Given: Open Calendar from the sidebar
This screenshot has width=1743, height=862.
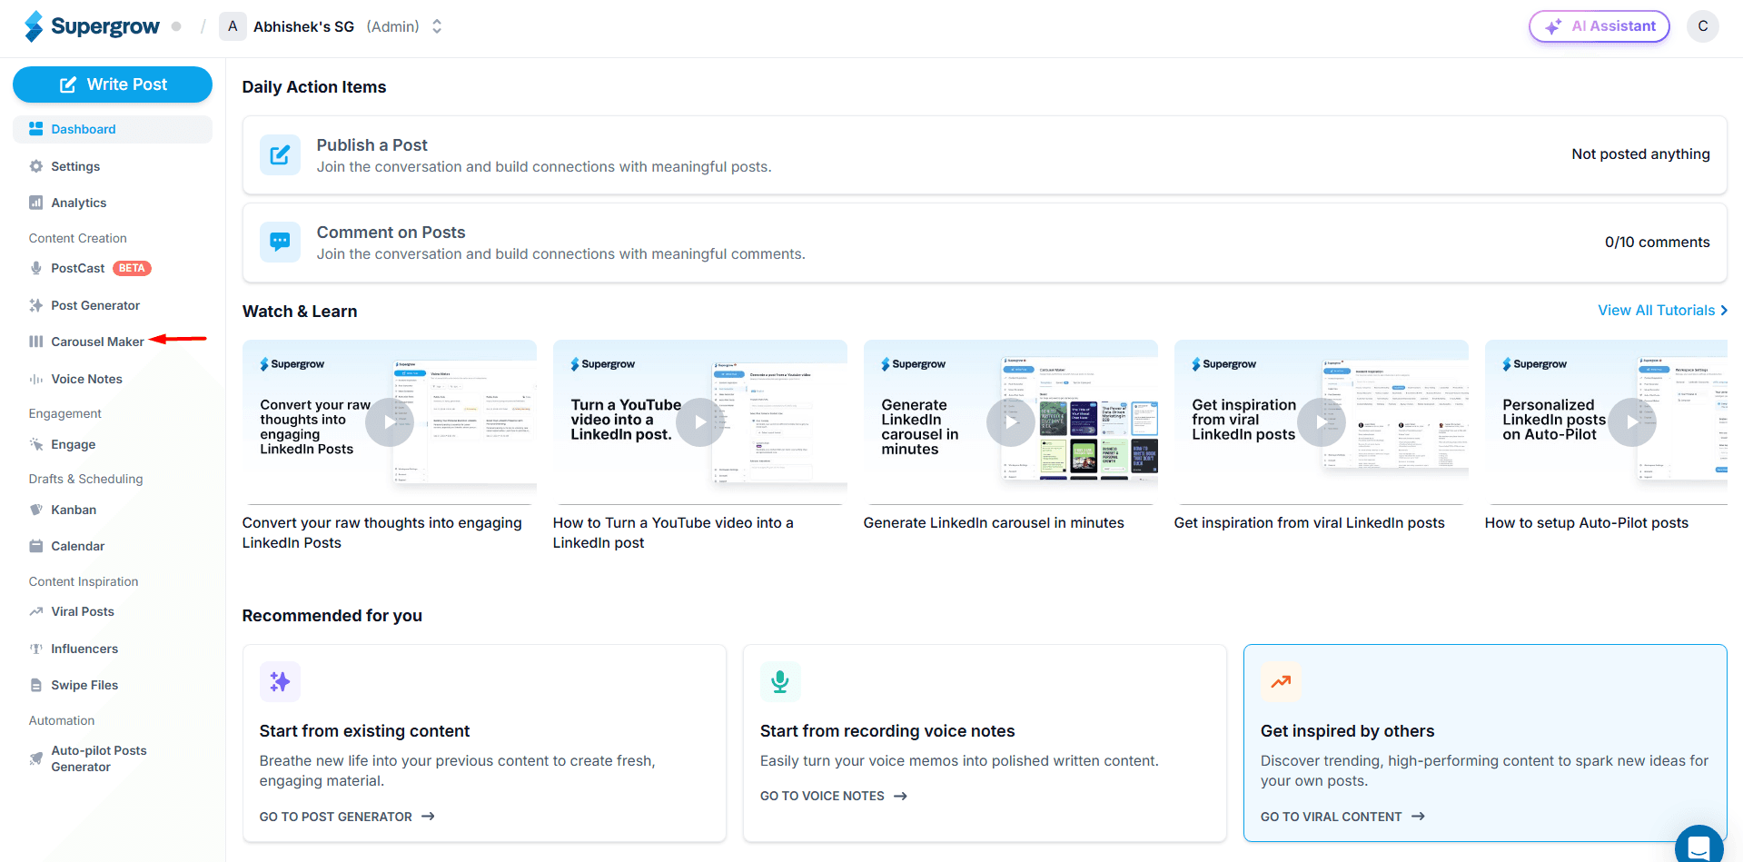Looking at the screenshot, I should pyautogui.click(x=78, y=546).
